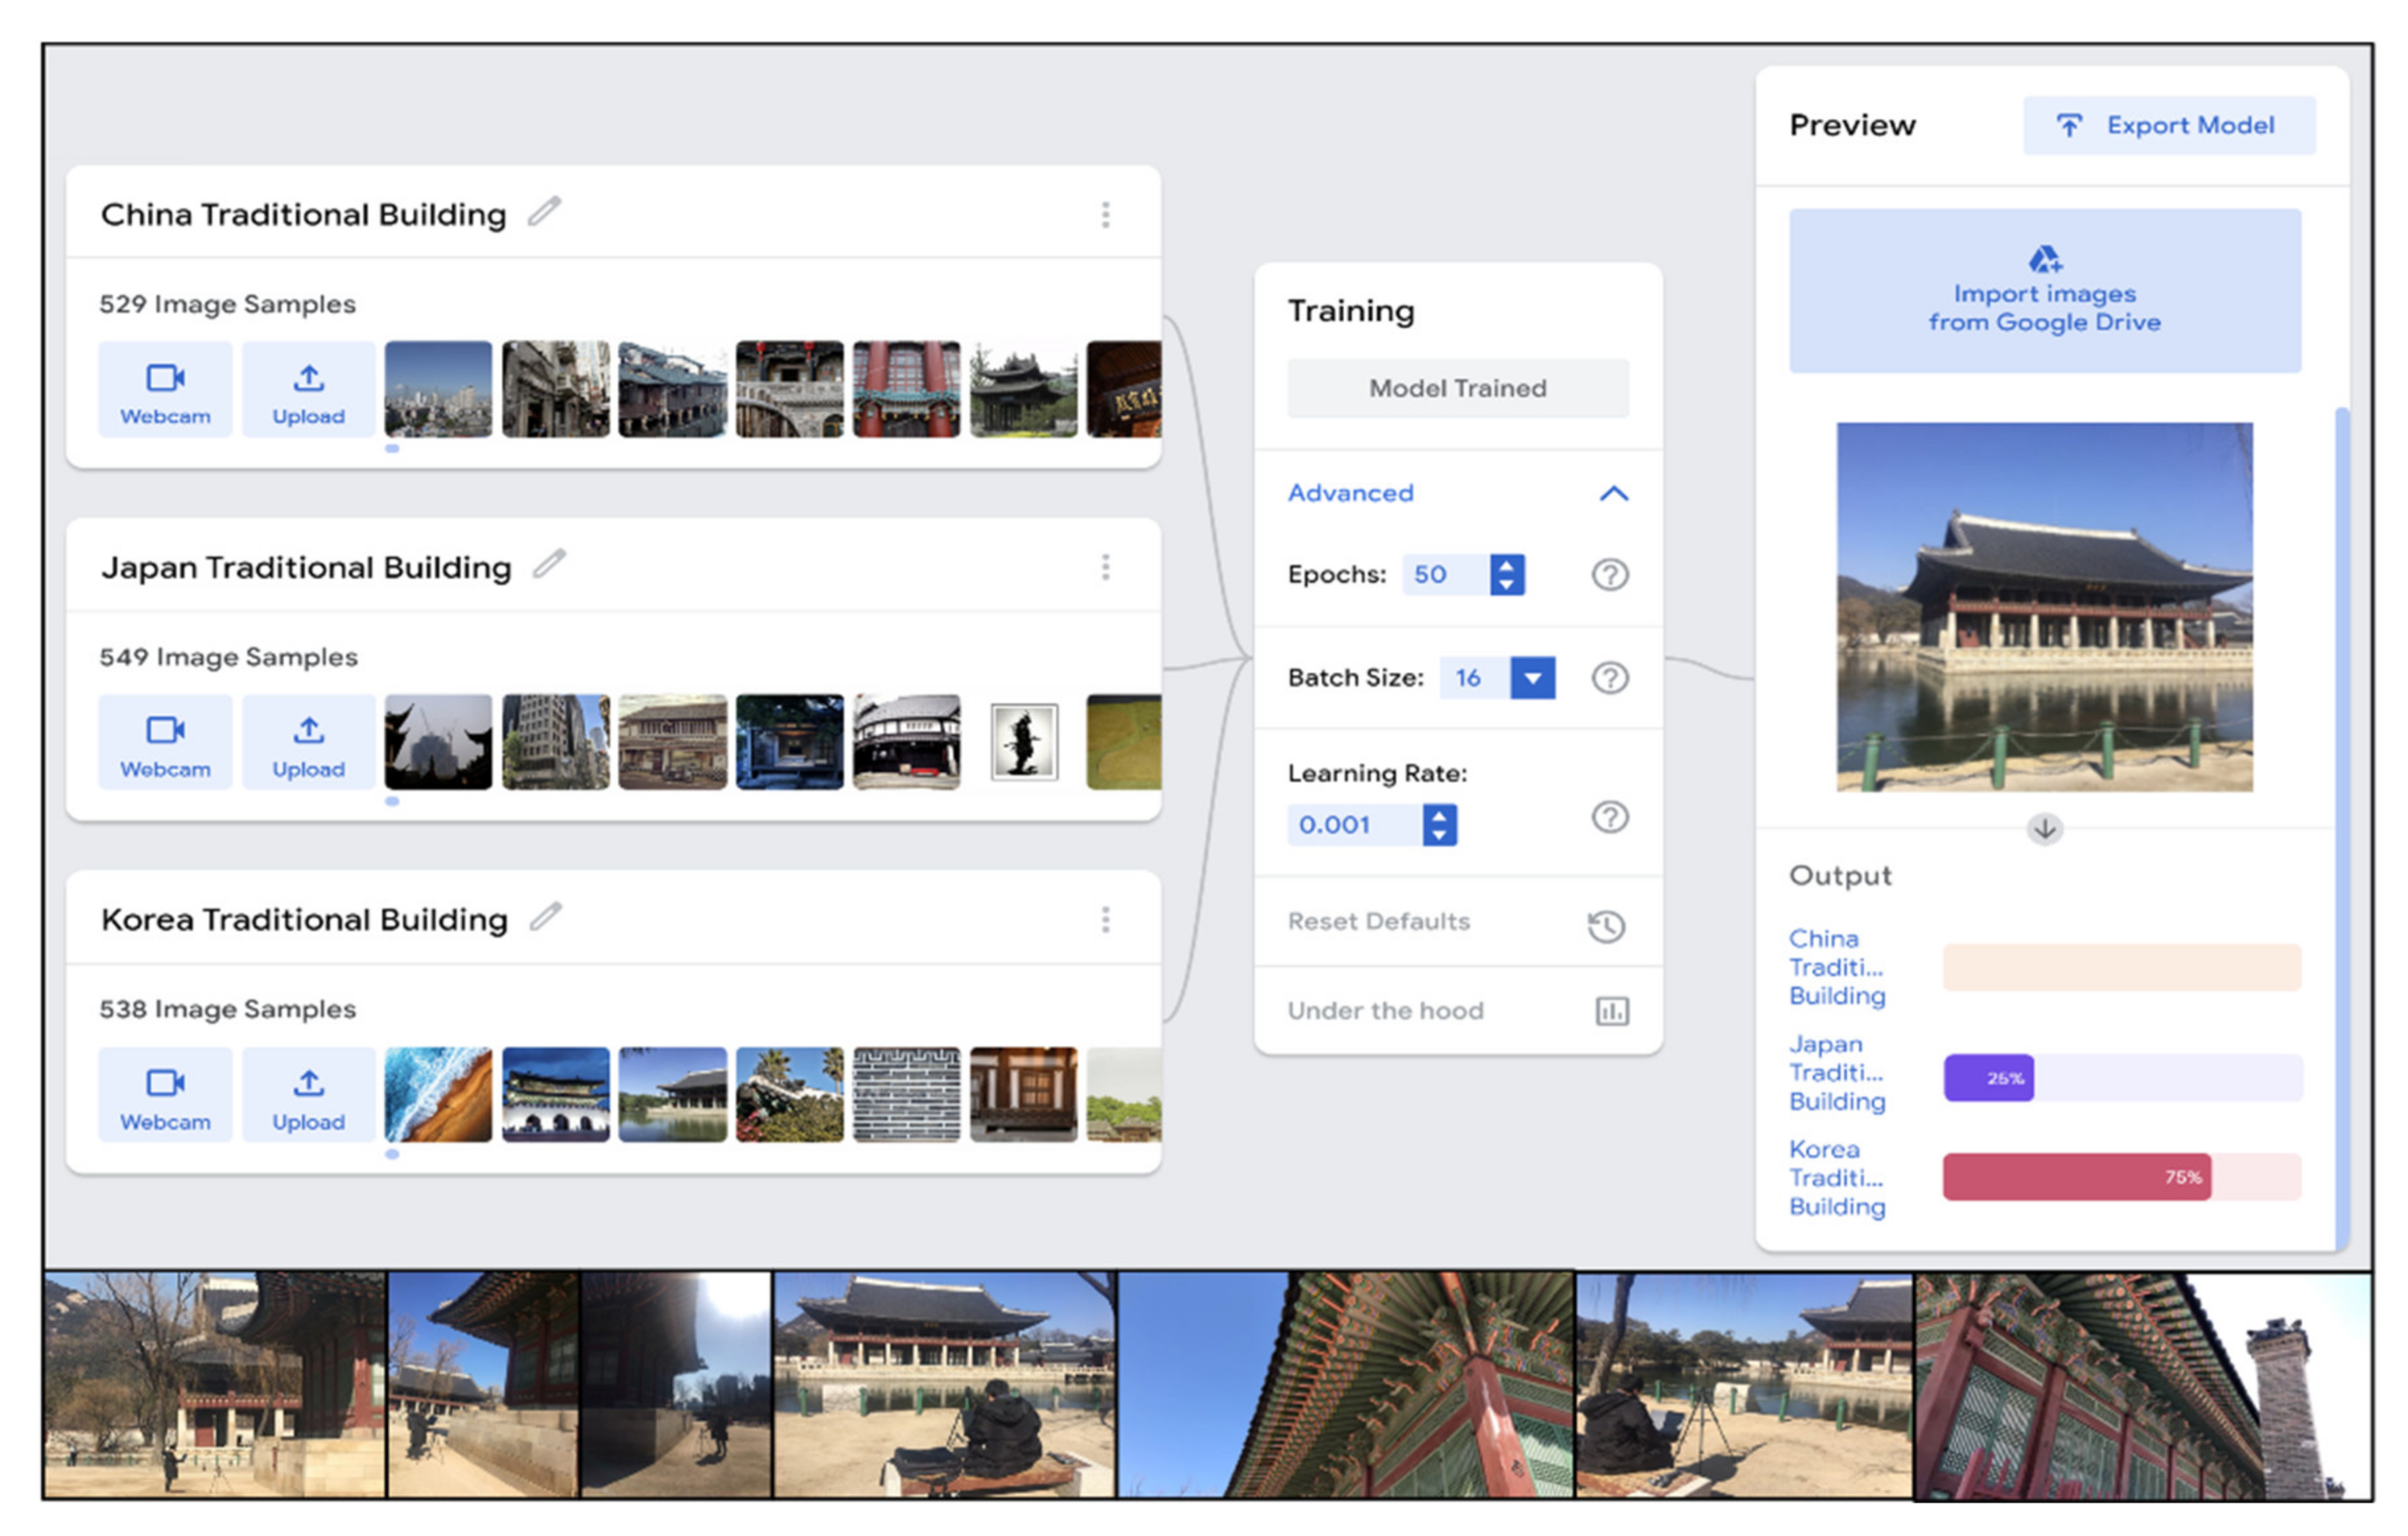The width and height of the screenshot is (2408, 1536).
Task: Click the pencil icon beside China Traditional Building
Action: (x=544, y=212)
